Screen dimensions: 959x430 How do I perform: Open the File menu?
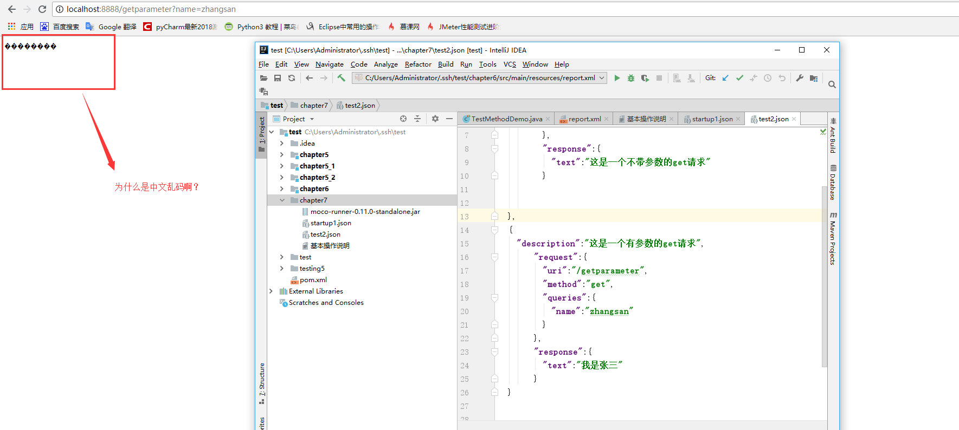pyautogui.click(x=263, y=64)
